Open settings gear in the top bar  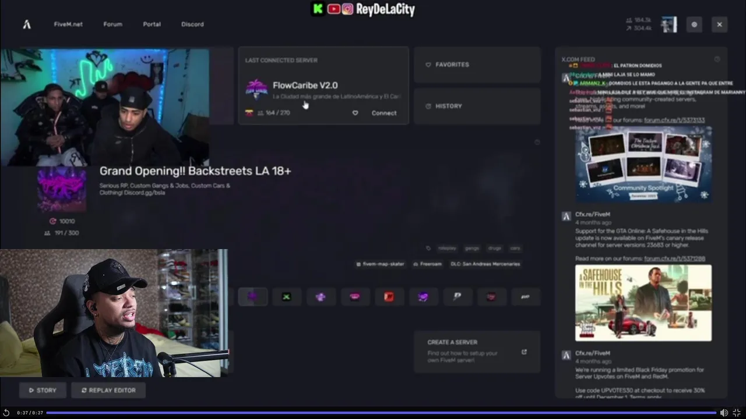pyautogui.click(x=694, y=24)
